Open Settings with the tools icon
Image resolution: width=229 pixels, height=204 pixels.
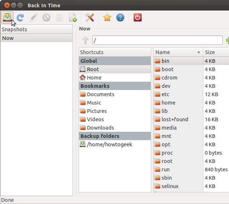click(x=90, y=17)
